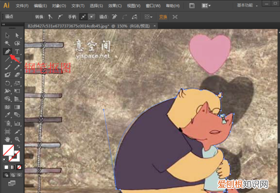Click the Fill color swatch
The width and height of the screenshot is (280, 193).
tap(8, 150)
